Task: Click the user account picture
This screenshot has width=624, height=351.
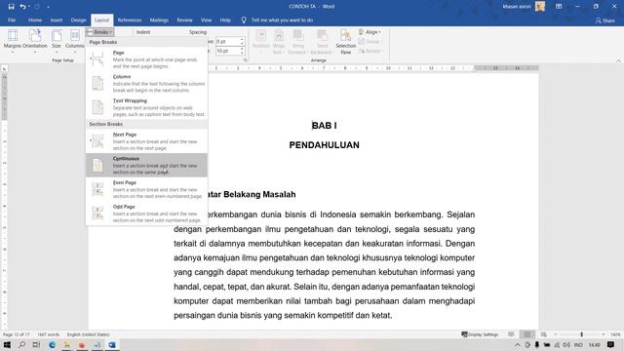Action: click(540, 7)
